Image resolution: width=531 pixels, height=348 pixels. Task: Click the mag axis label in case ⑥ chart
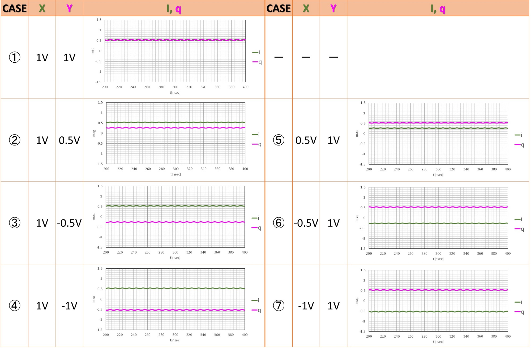(357, 218)
